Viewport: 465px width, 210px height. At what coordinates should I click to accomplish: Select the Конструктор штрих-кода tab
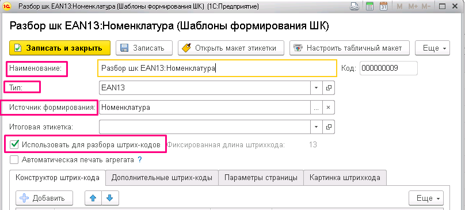pyautogui.click(x=58, y=178)
